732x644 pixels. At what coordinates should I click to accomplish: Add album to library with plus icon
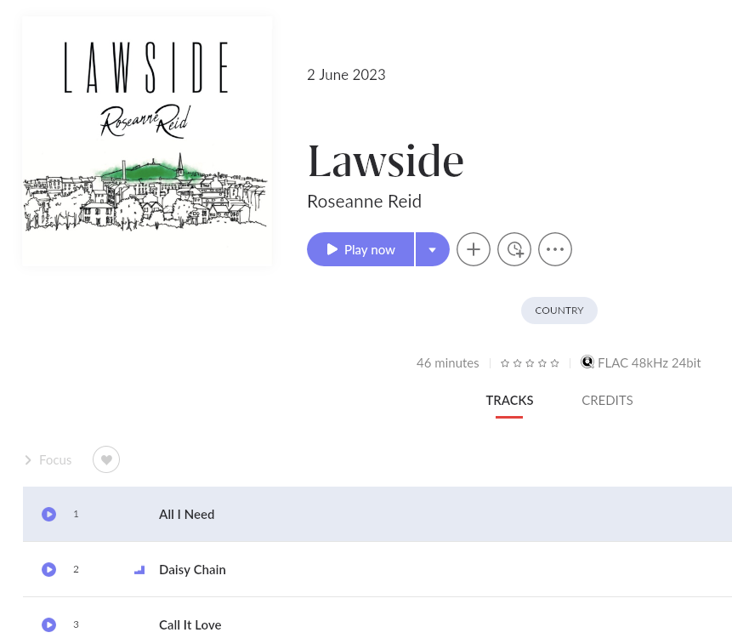pos(474,249)
